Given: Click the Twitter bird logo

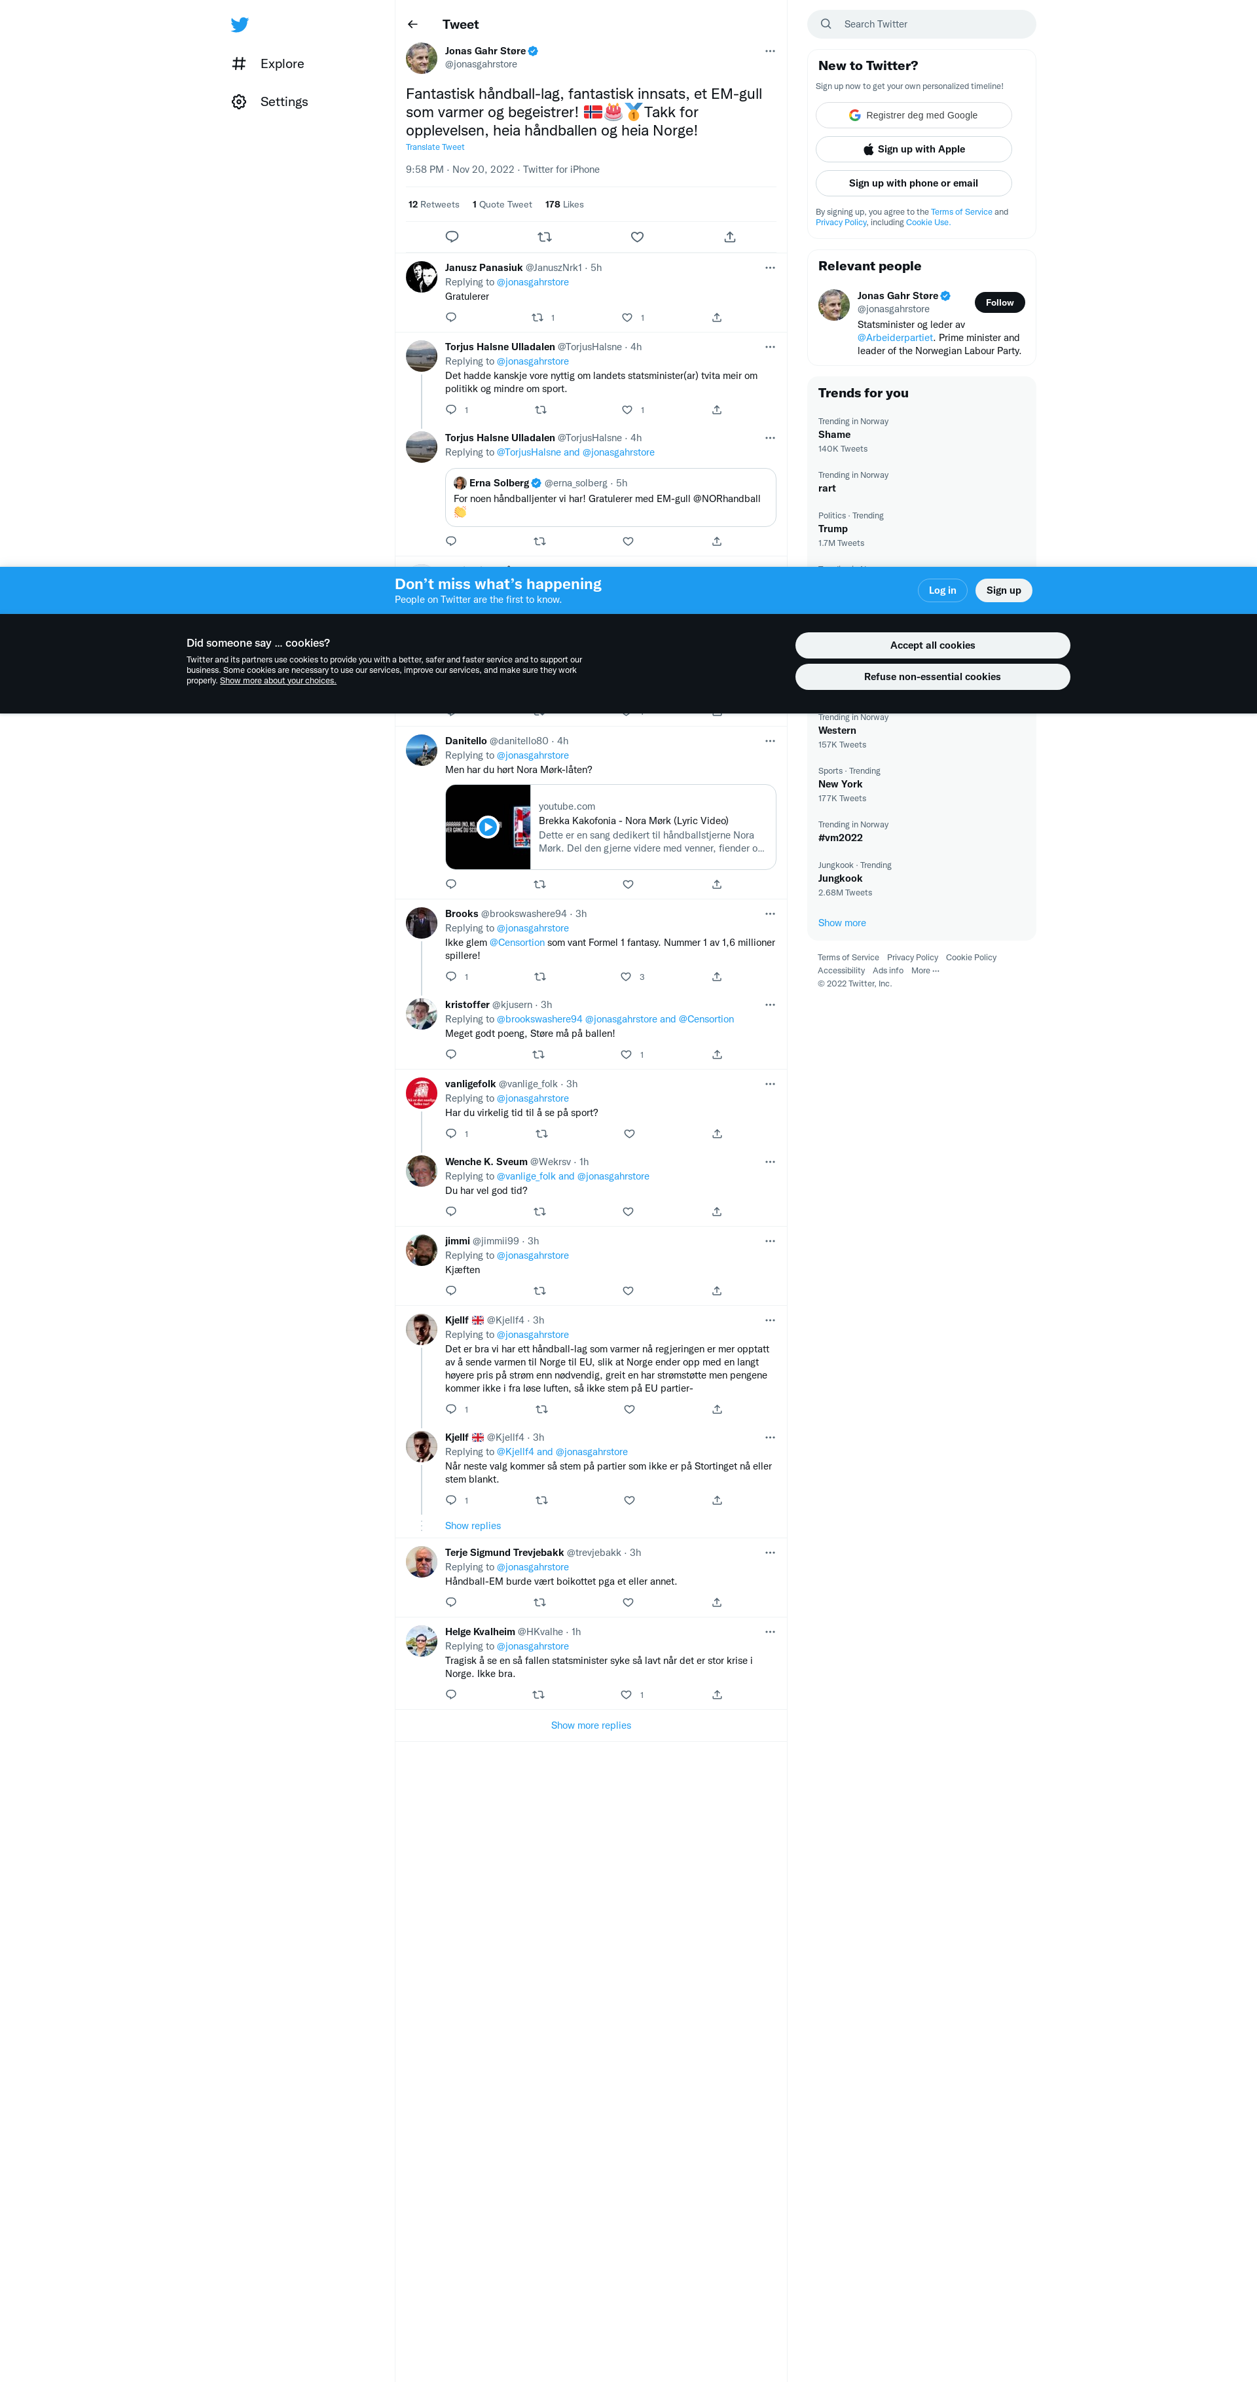Looking at the screenshot, I should [x=240, y=25].
